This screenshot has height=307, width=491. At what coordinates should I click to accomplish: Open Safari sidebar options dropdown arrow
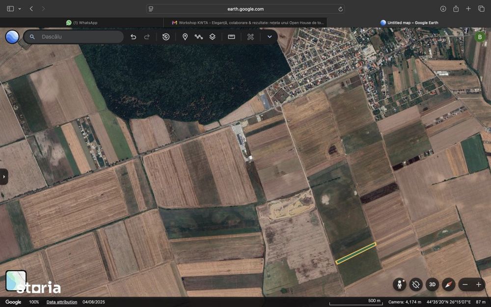(x=20, y=9)
